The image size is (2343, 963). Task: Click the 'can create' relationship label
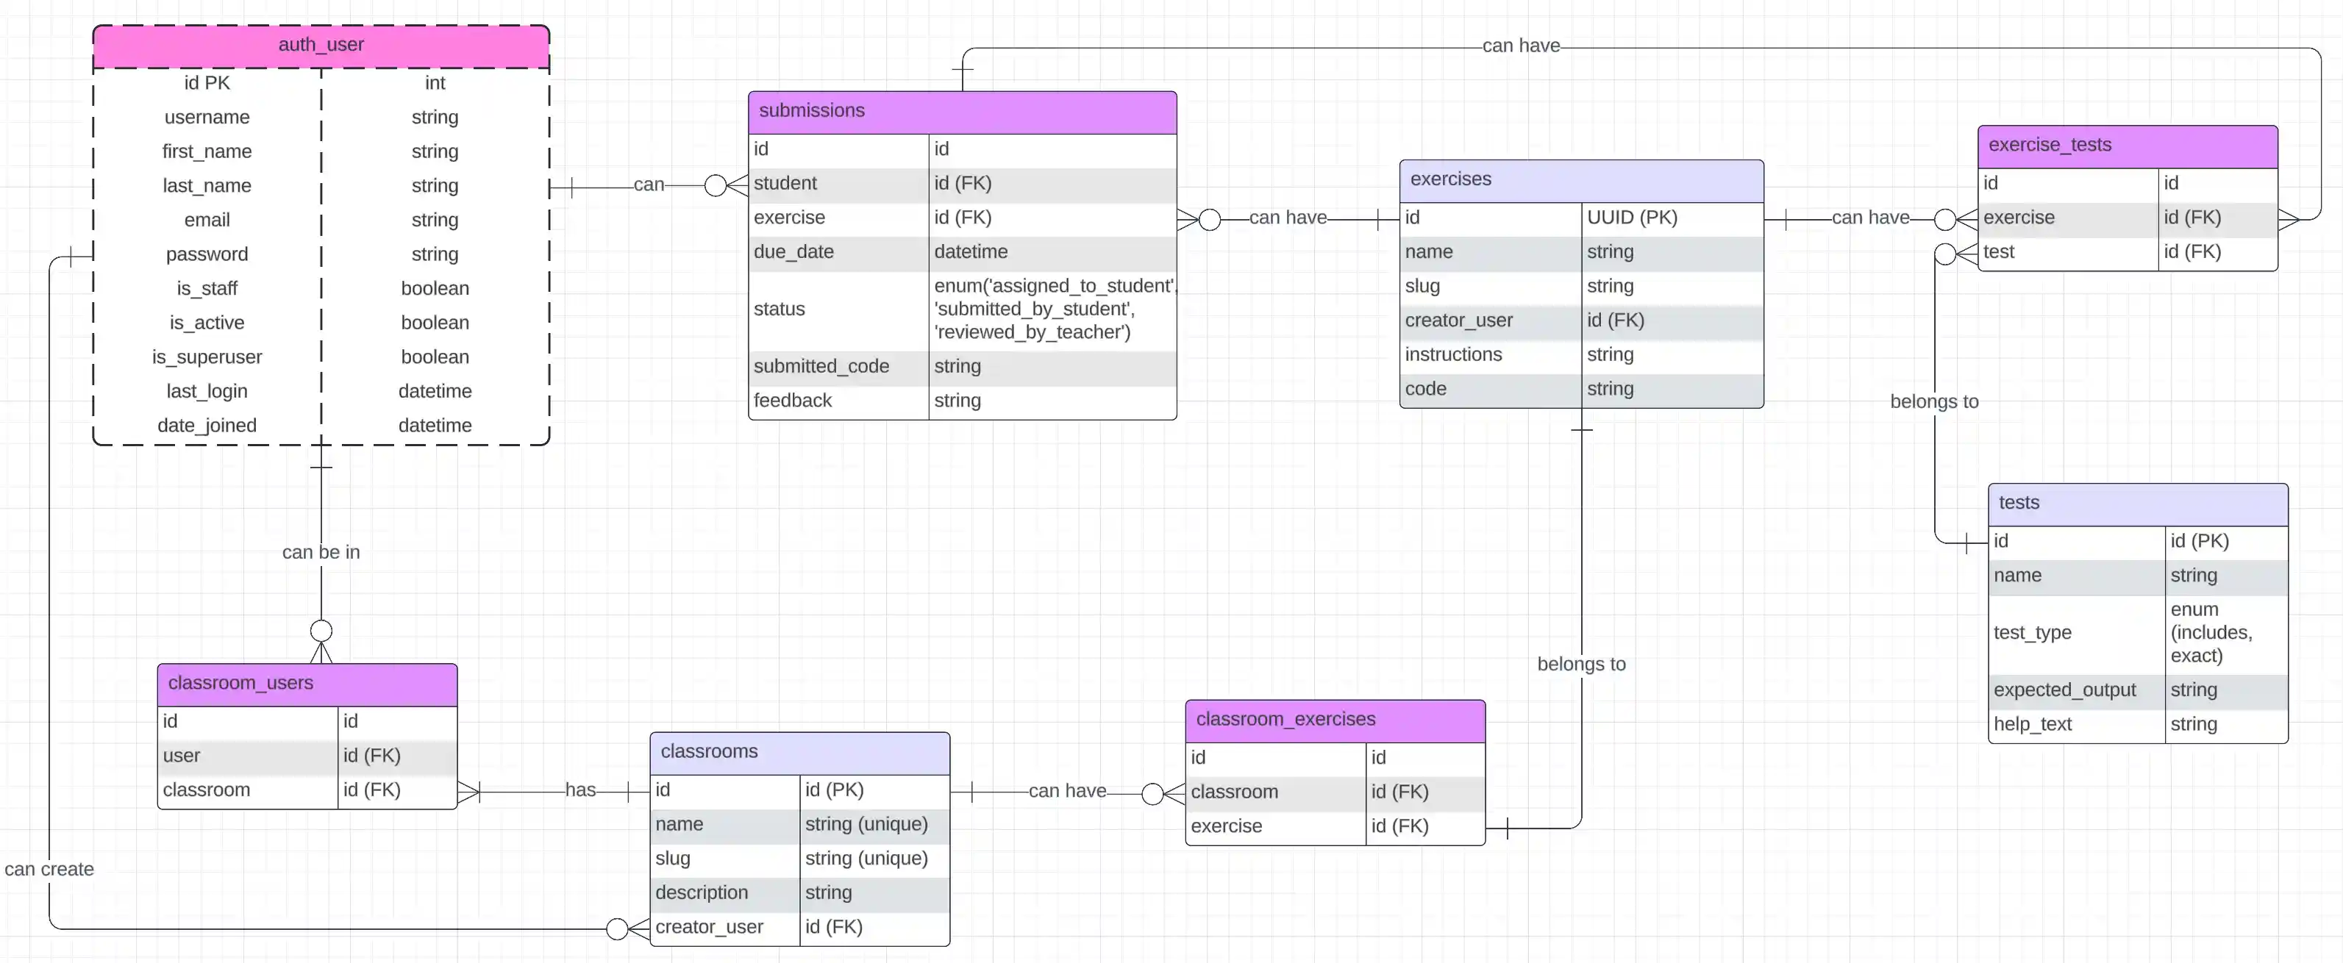[x=50, y=868]
